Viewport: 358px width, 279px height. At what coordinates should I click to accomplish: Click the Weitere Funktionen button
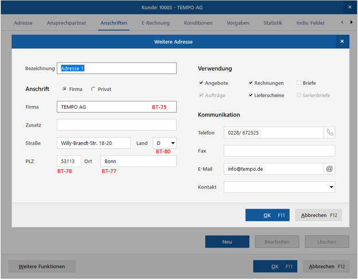pos(42,266)
